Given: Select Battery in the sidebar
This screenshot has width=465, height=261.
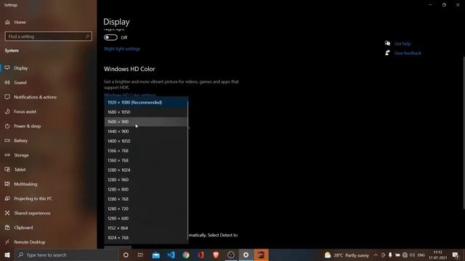Looking at the screenshot, I should click(21, 141).
